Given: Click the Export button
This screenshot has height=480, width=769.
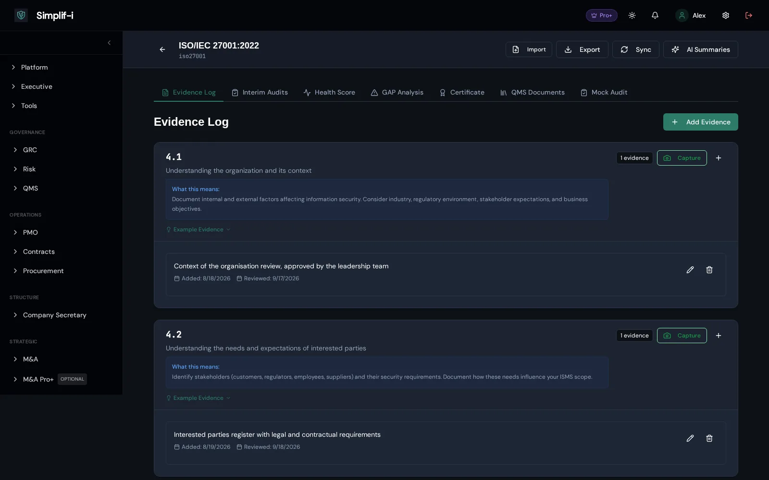Looking at the screenshot, I should 582,49.
